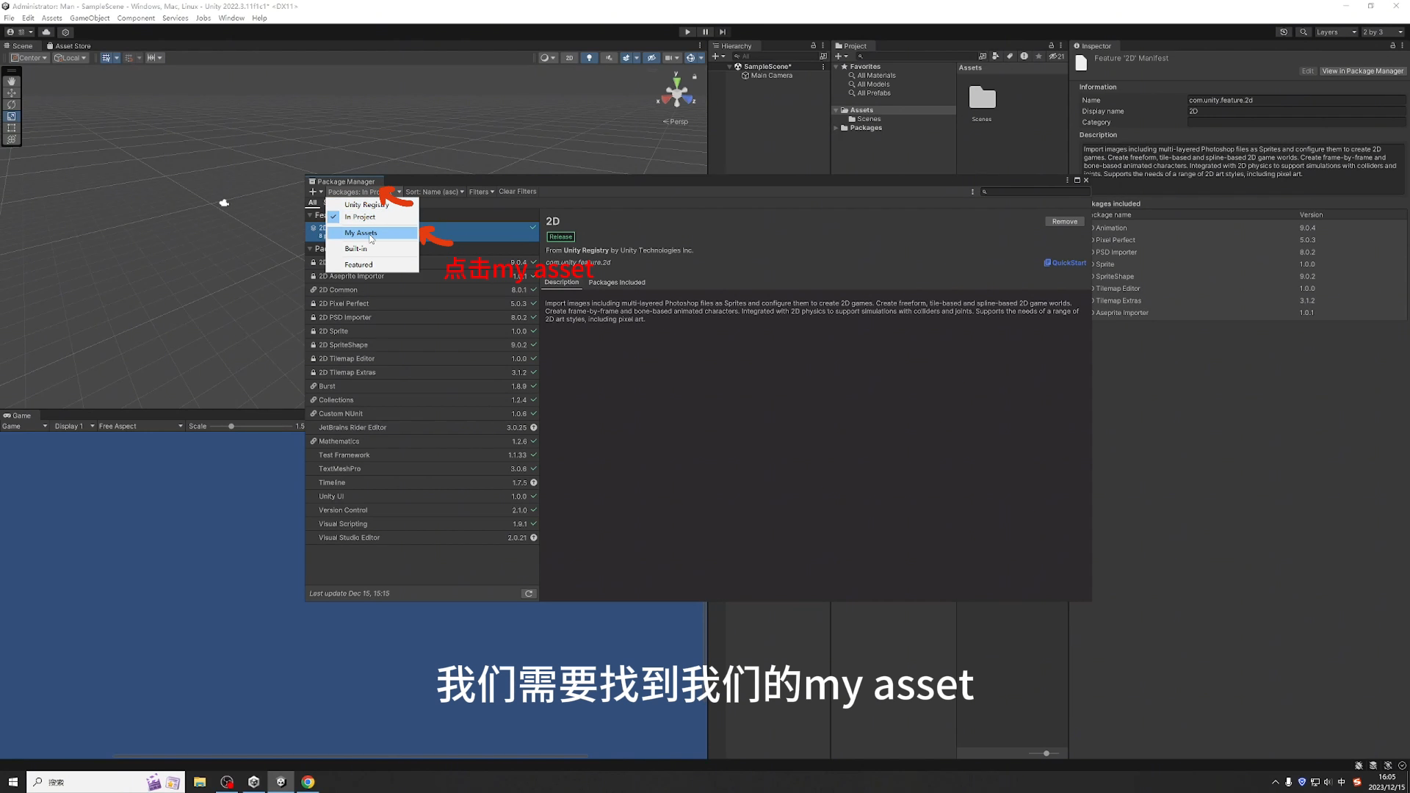Image resolution: width=1410 pixels, height=793 pixels.
Task: Select the Move tool
Action: tap(11, 93)
